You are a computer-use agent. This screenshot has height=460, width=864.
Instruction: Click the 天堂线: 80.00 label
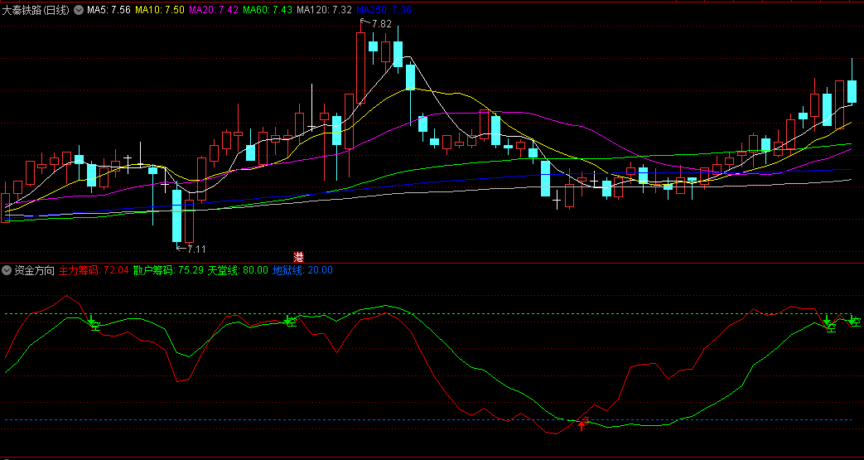tap(238, 270)
